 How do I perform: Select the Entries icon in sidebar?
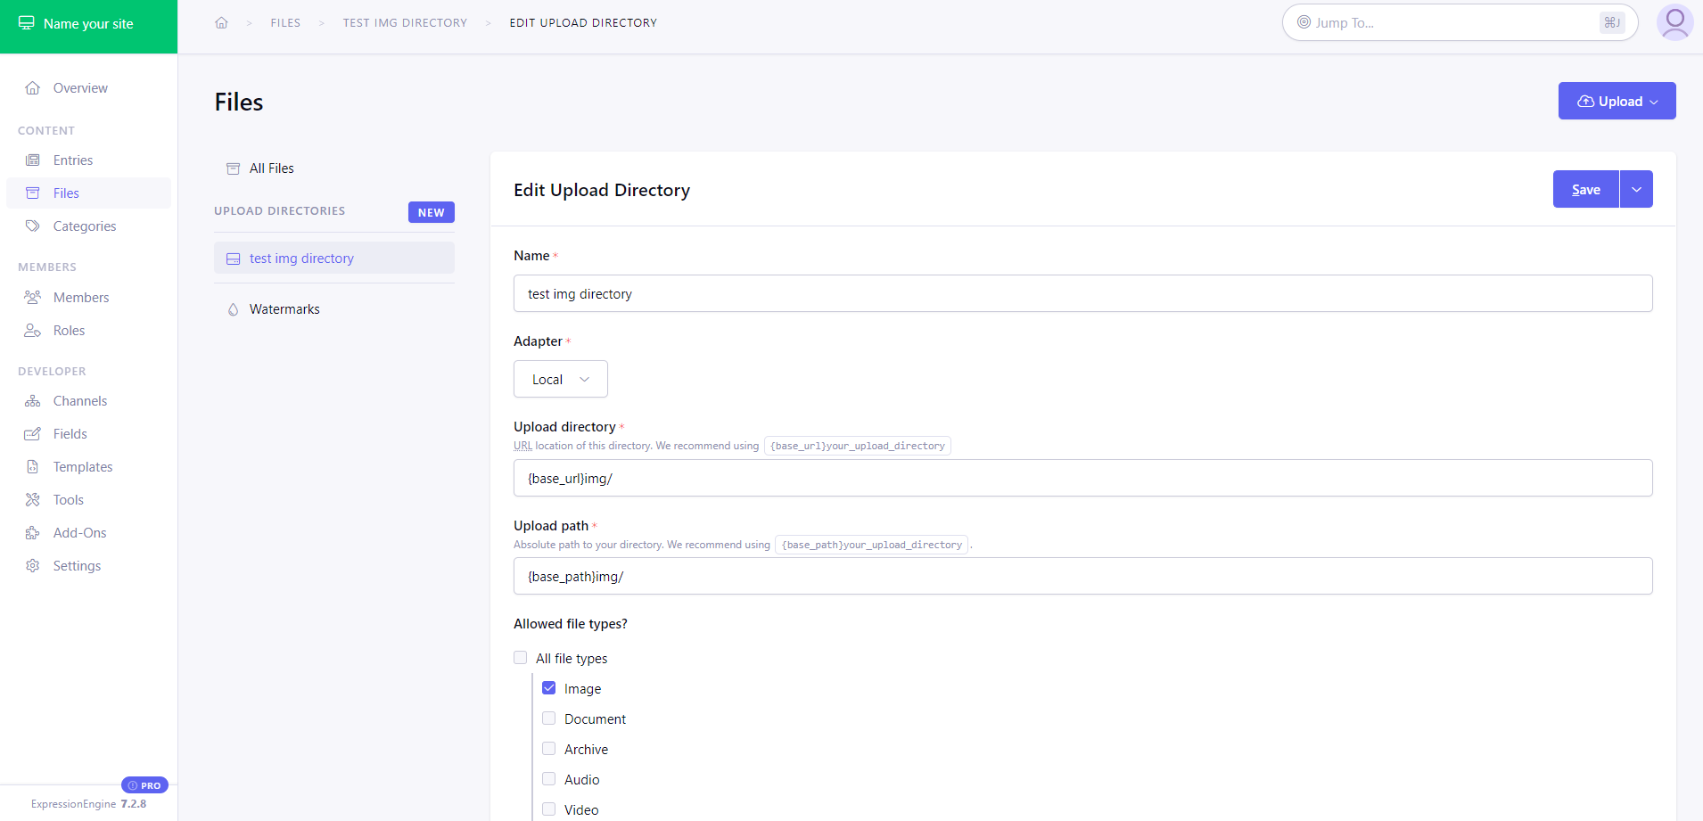coord(33,160)
